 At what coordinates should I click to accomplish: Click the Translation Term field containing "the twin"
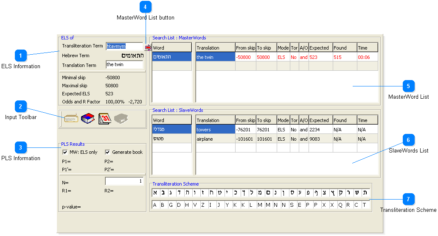tap(124, 65)
